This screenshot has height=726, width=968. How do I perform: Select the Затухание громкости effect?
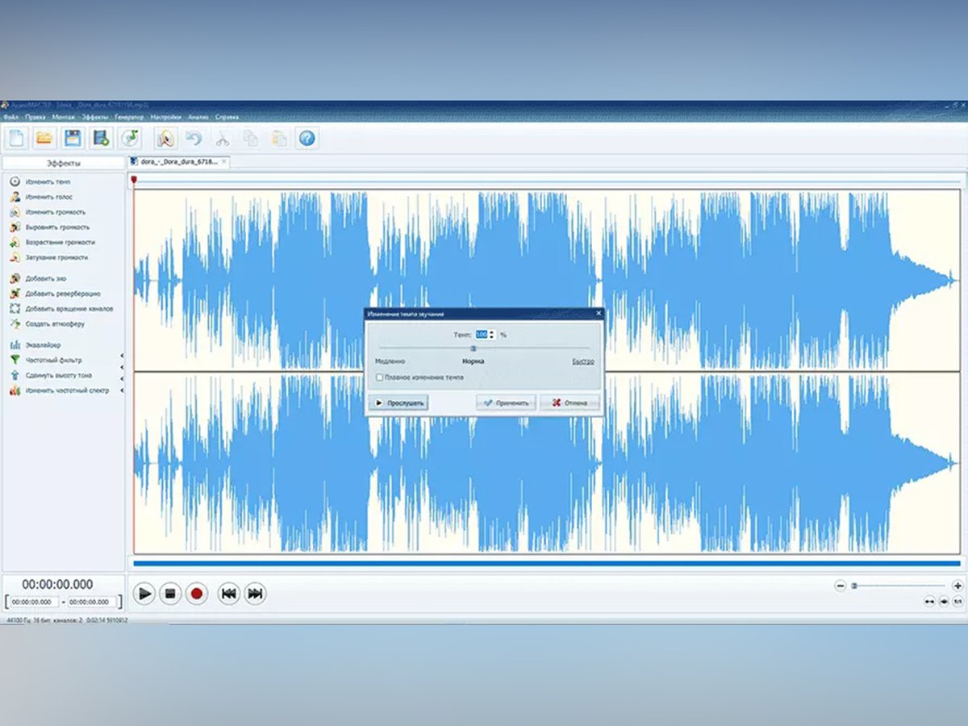pyautogui.click(x=49, y=257)
